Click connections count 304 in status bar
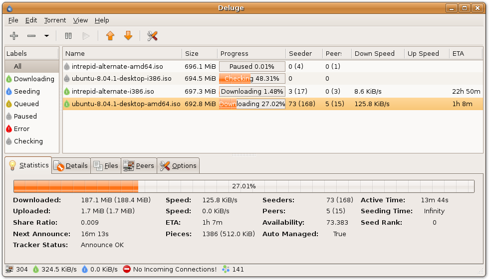The image size is (489, 280). coord(17,269)
